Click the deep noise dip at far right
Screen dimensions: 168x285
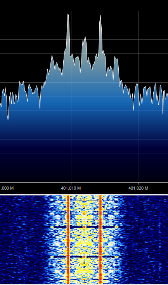[x=163, y=113]
